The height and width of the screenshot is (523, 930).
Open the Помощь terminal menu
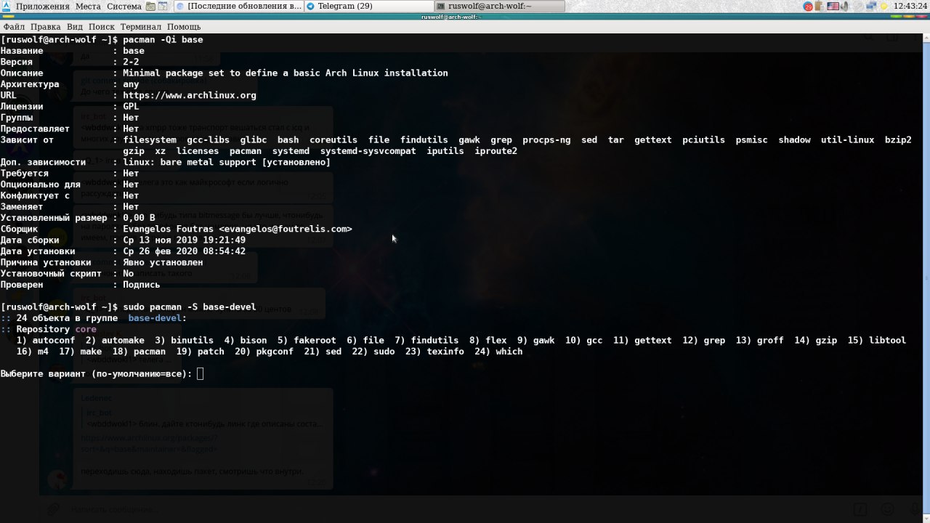click(184, 27)
